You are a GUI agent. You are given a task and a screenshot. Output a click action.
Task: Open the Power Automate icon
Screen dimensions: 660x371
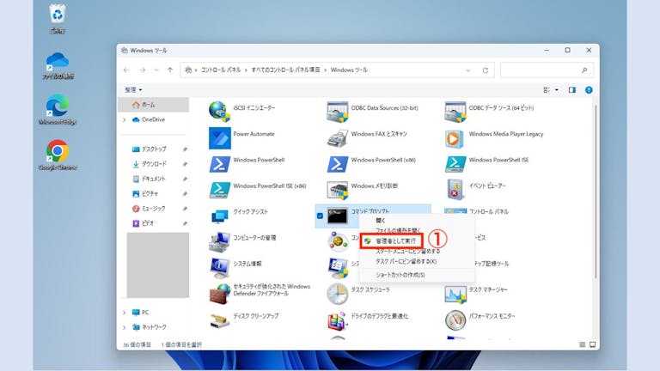click(x=219, y=138)
